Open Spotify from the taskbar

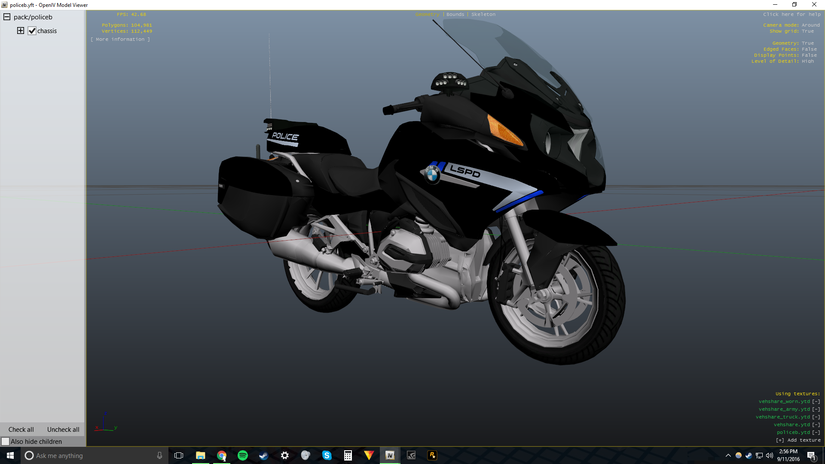tap(243, 455)
